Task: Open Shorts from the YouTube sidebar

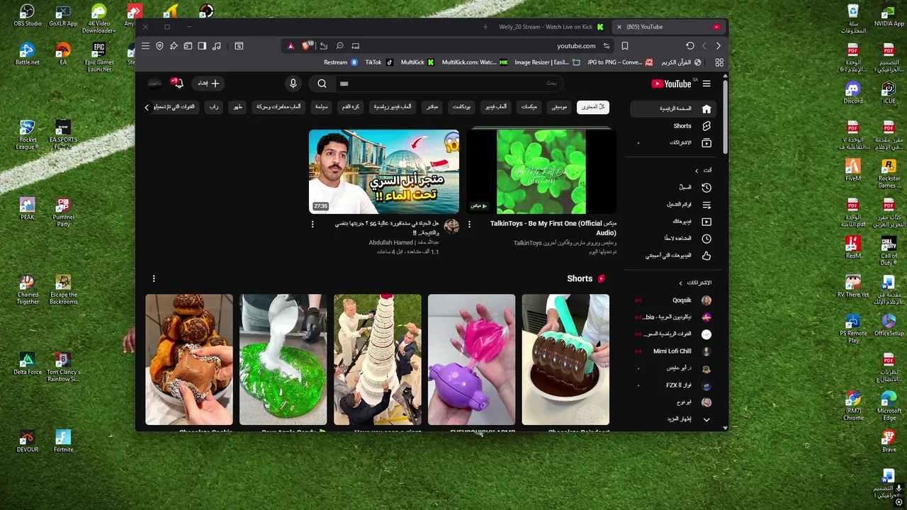Action: point(673,126)
